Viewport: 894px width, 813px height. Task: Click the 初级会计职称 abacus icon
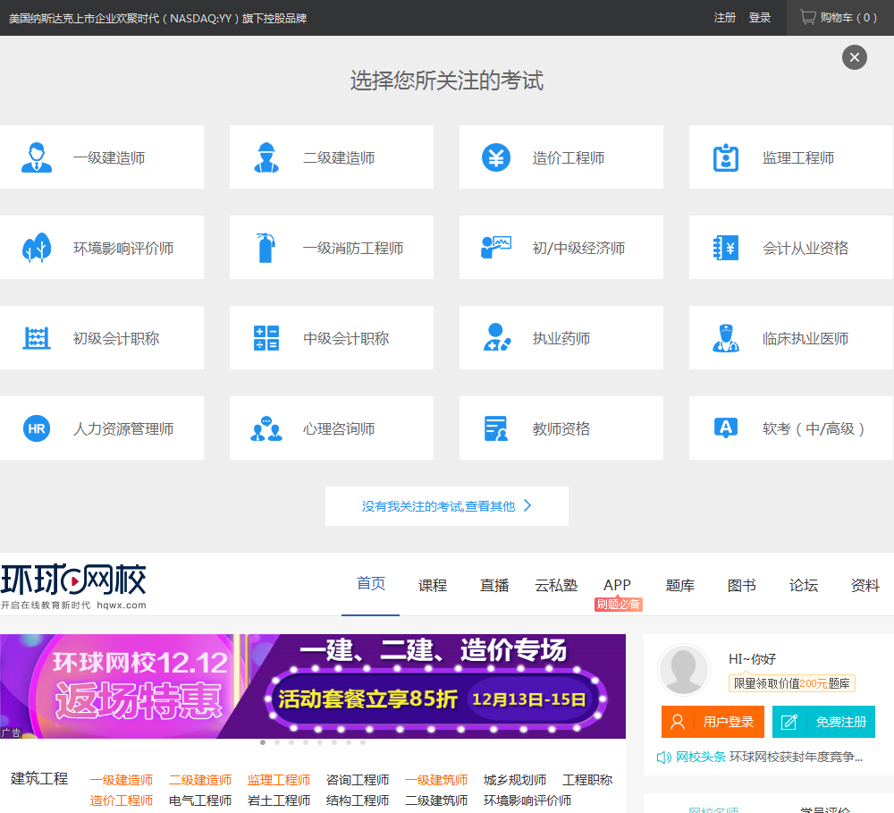[x=36, y=338]
